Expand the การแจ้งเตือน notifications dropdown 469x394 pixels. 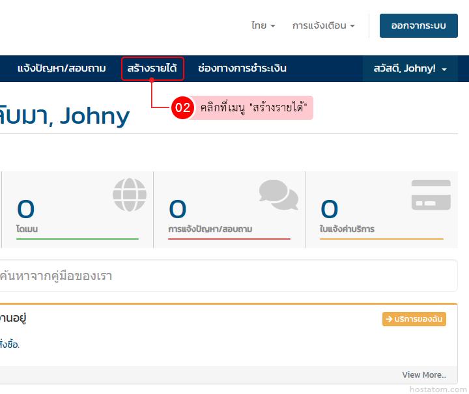[323, 25]
